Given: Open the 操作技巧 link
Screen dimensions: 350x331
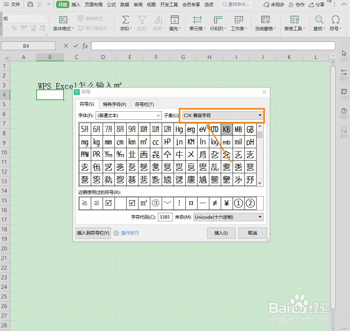Looking at the screenshot, I should (x=130, y=233).
